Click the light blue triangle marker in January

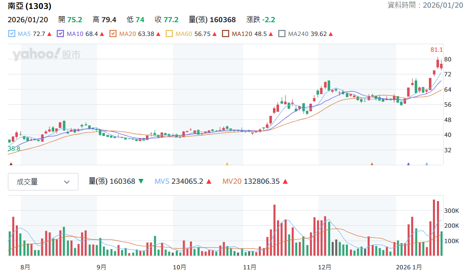(x=426, y=164)
